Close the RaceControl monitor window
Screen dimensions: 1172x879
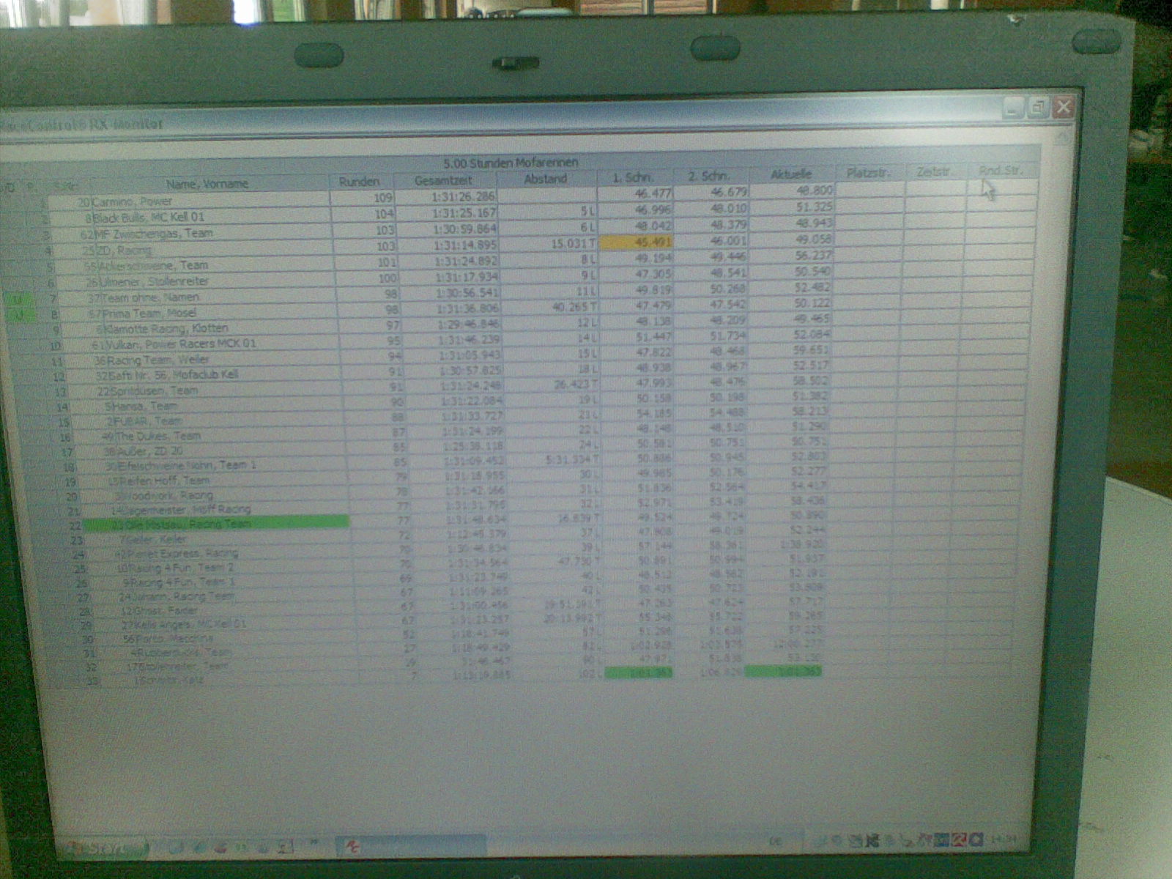click(1063, 108)
